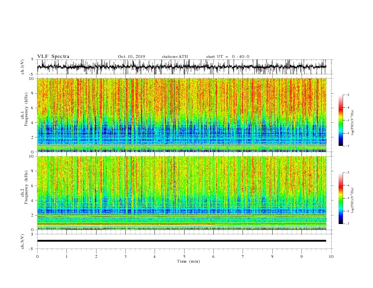Image resolution: width=373 pixels, height=288 pixels.
Task: Click the "station=ATH" header label
Action: (175, 56)
